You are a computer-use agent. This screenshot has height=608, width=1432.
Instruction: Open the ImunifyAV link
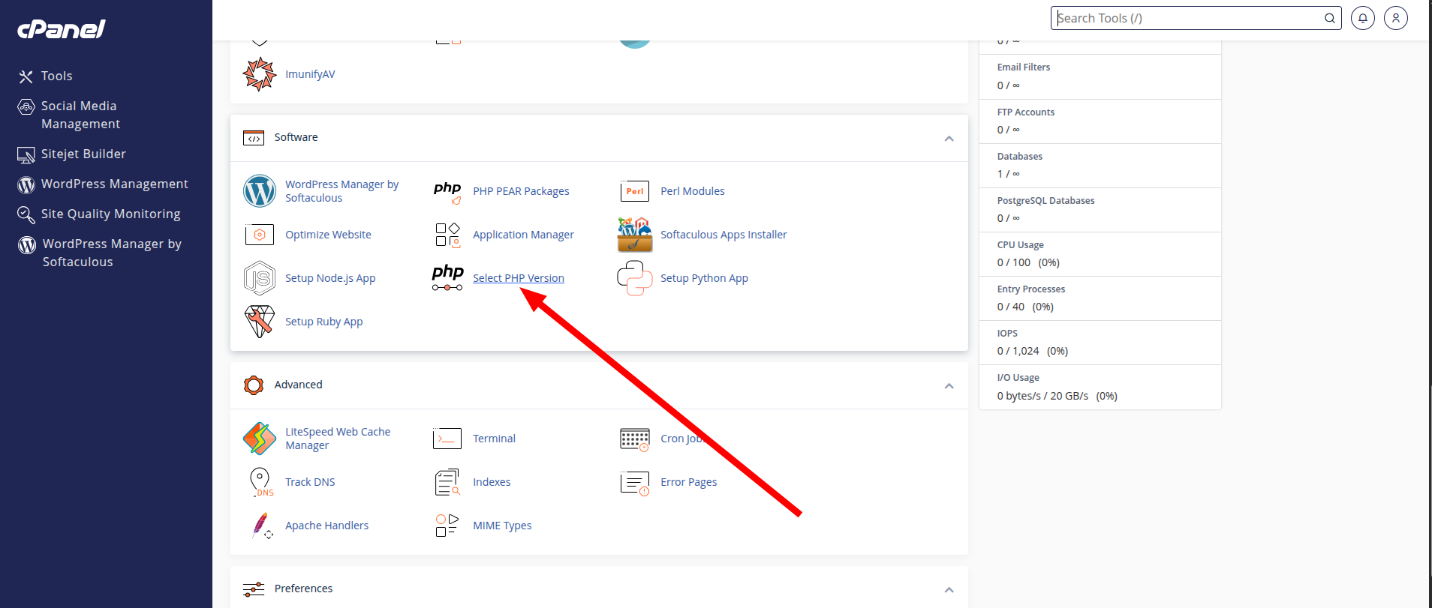(x=310, y=74)
